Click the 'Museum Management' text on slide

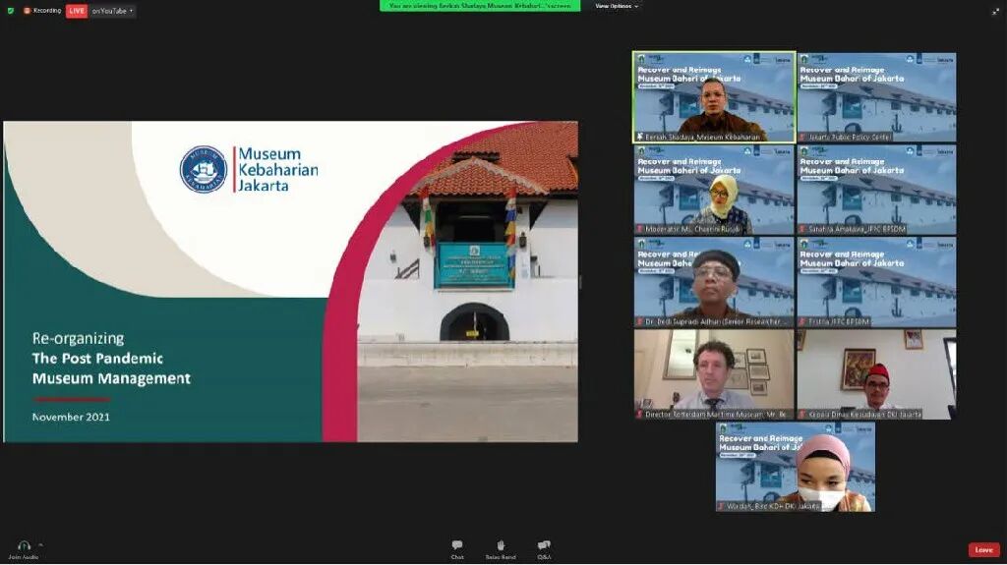pyautogui.click(x=112, y=378)
